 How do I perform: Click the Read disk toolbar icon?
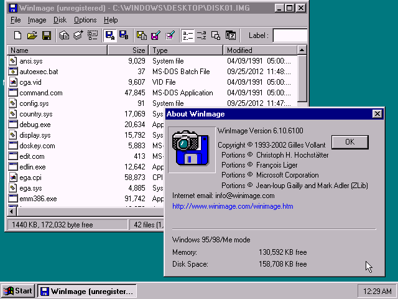(141, 36)
